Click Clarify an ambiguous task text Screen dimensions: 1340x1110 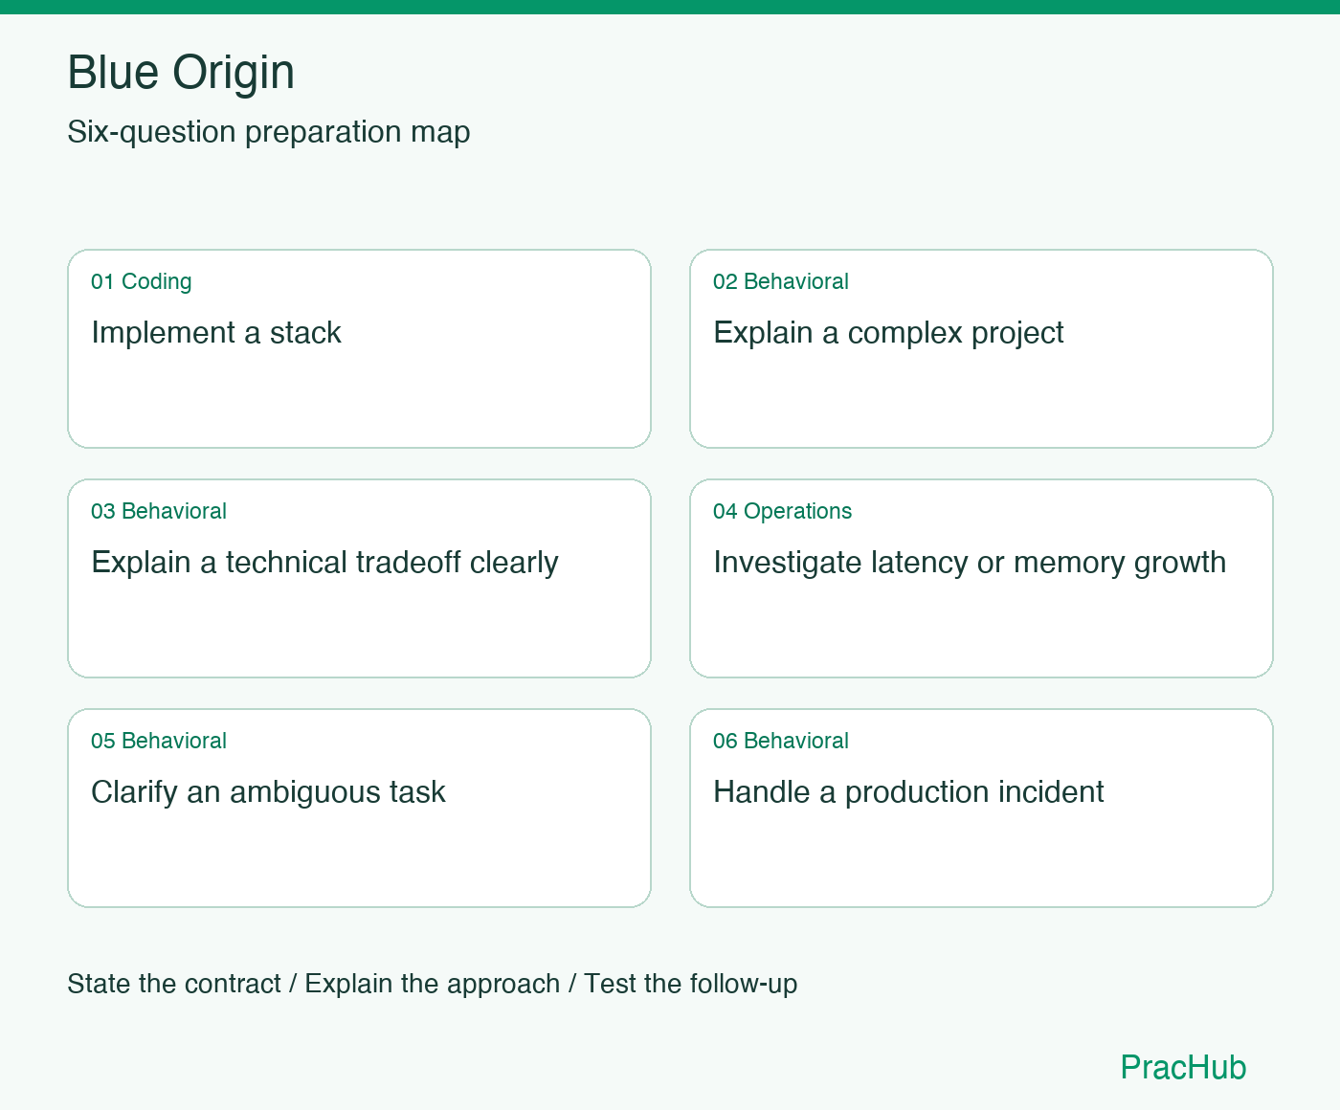click(268, 792)
